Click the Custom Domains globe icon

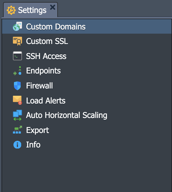pyautogui.click(x=18, y=26)
